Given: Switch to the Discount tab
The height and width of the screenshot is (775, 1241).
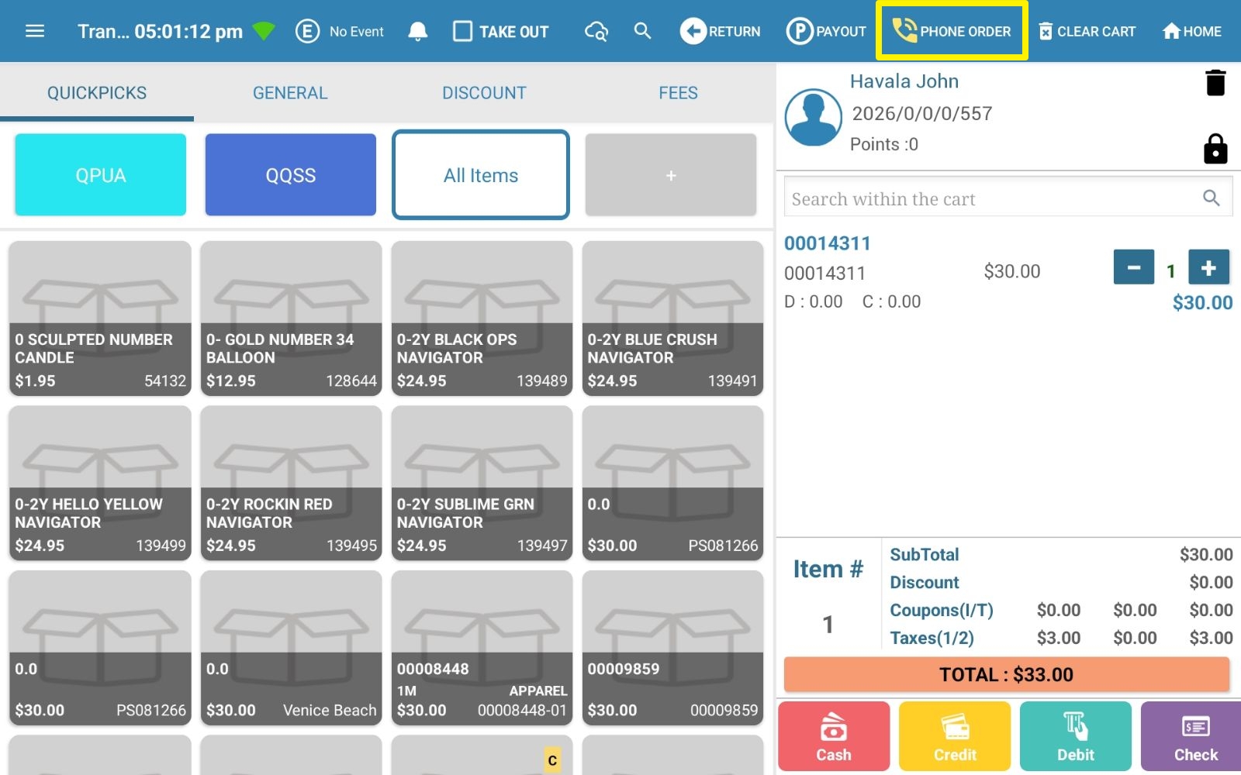Looking at the screenshot, I should (484, 93).
